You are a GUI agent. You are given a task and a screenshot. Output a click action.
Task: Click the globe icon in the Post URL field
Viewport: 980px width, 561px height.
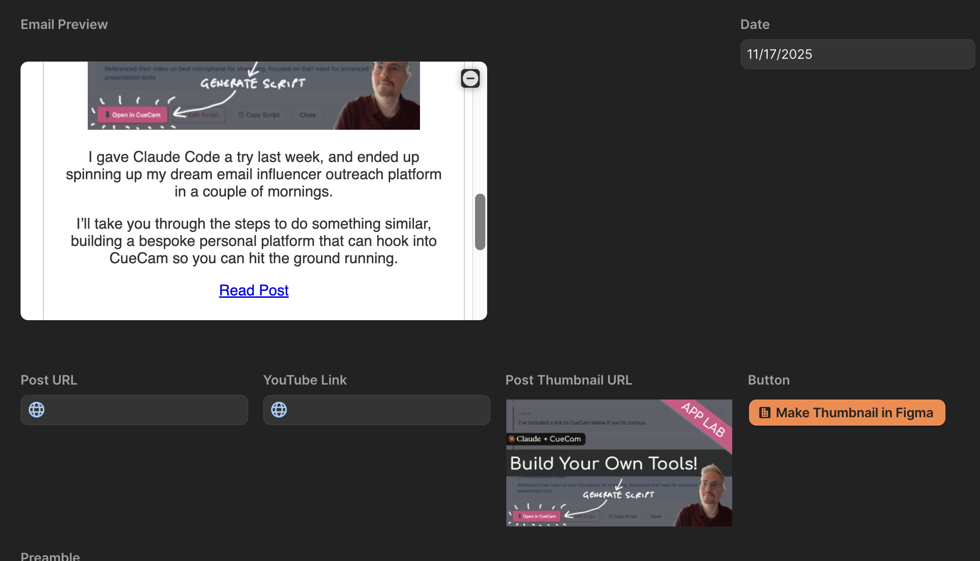click(x=37, y=410)
